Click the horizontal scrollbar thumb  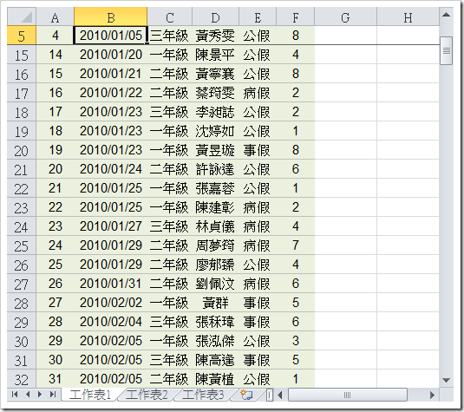pyautogui.click(x=348, y=395)
